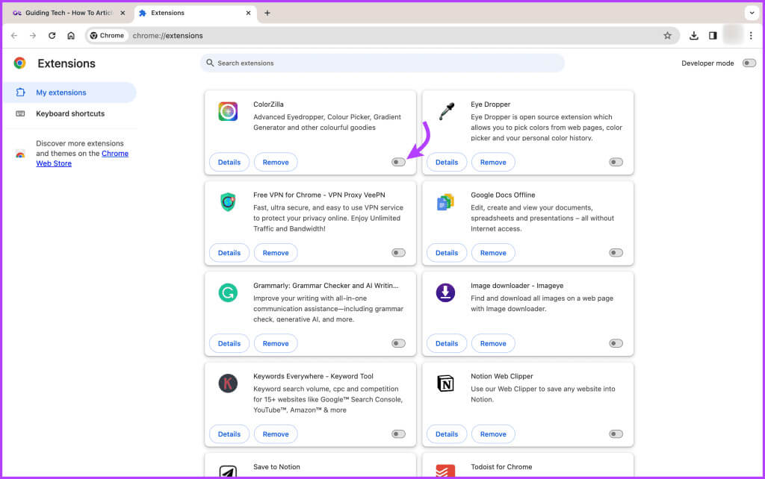Click the ColorZilla extension icon
Image resolution: width=765 pixels, height=479 pixels.
coord(228,111)
